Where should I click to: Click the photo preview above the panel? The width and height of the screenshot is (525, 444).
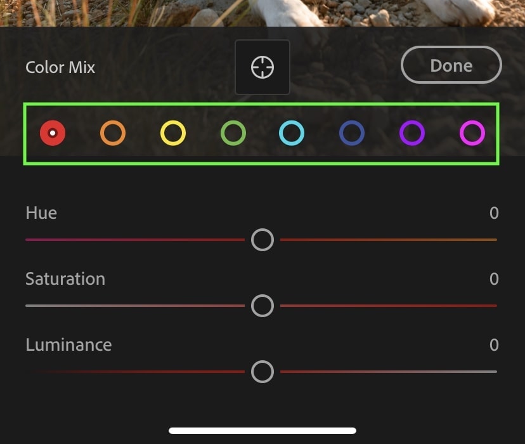pyautogui.click(x=262, y=13)
